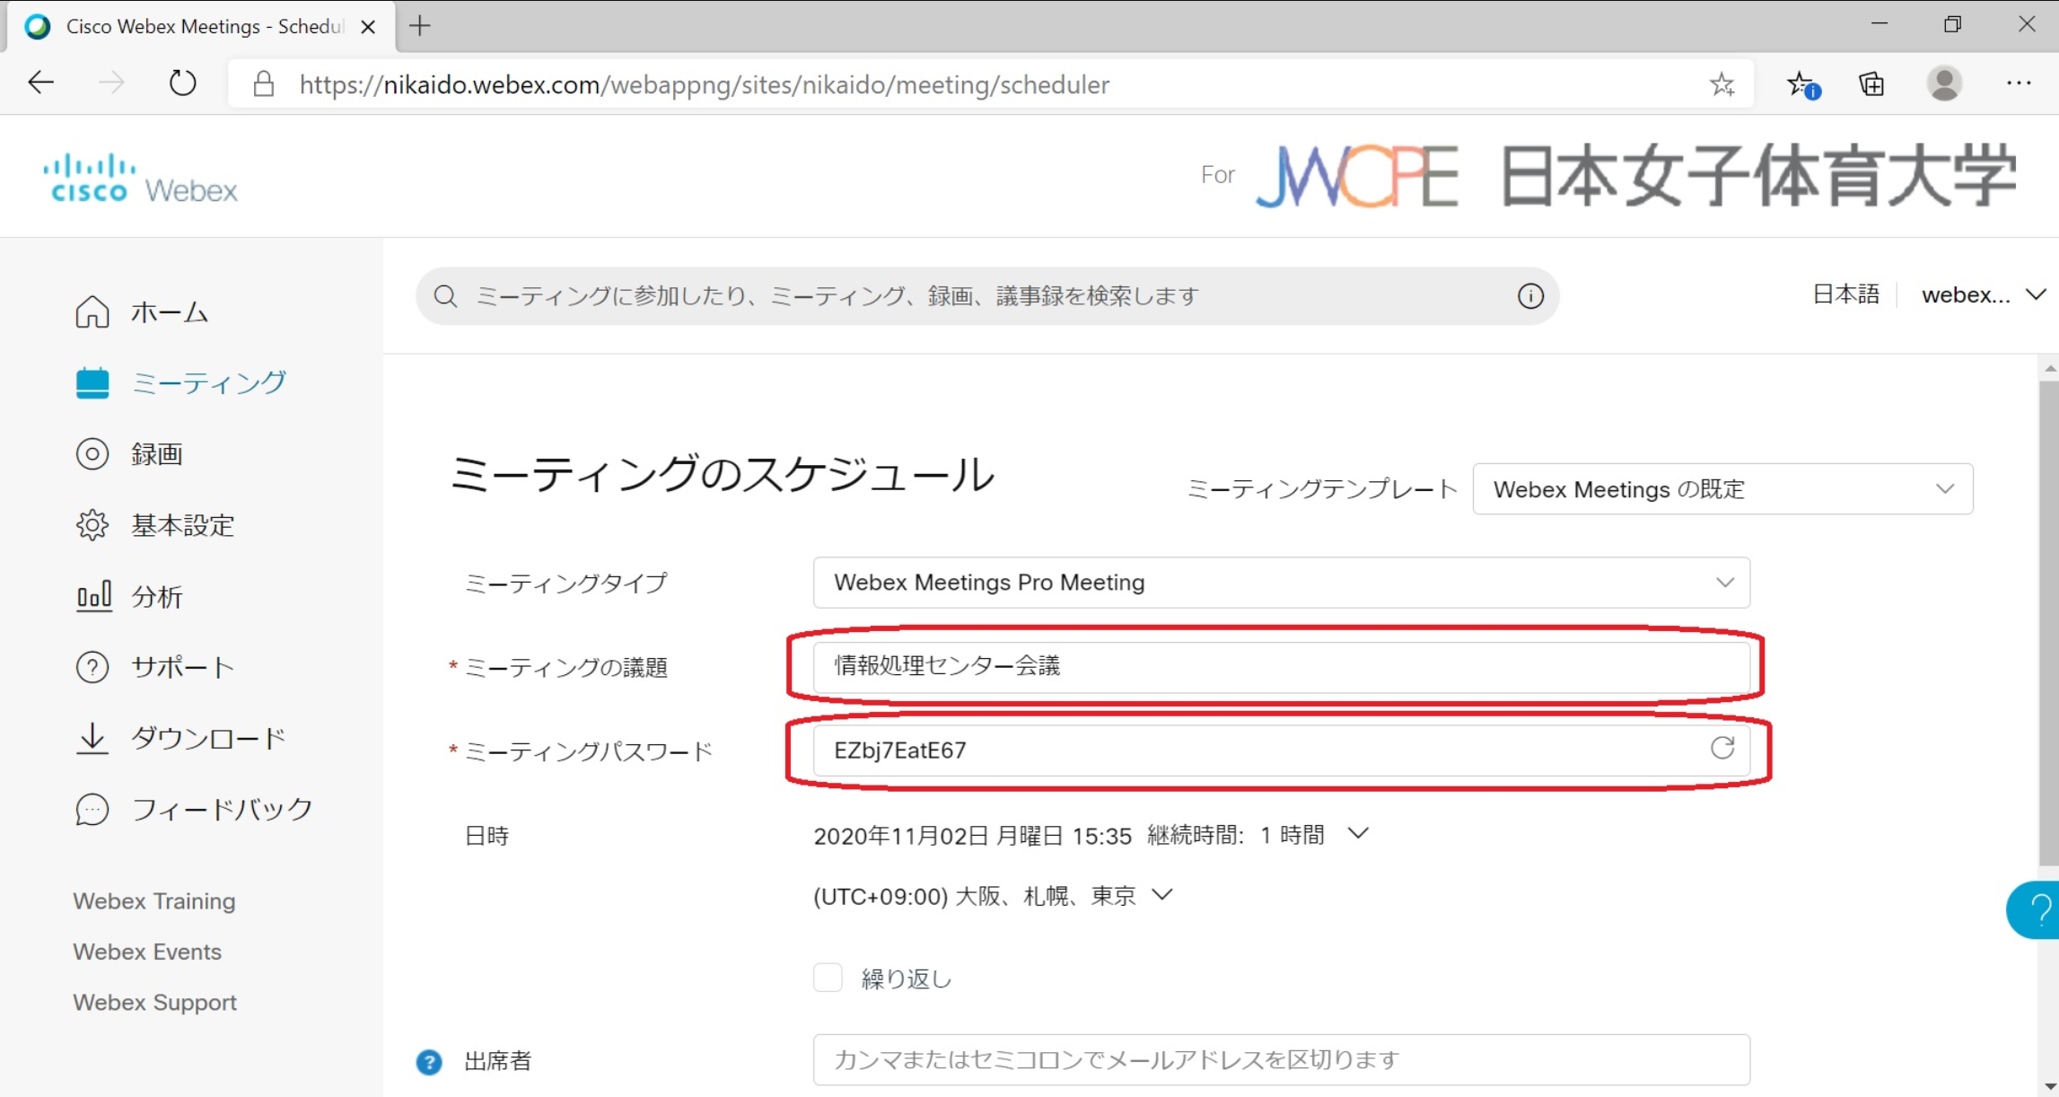This screenshot has height=1097, width=2059.
Task: Open a new browser tab
Action: pyautogui.click(x=419, y=26)
